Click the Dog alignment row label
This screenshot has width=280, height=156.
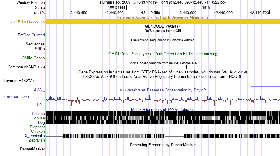(41, 122)
